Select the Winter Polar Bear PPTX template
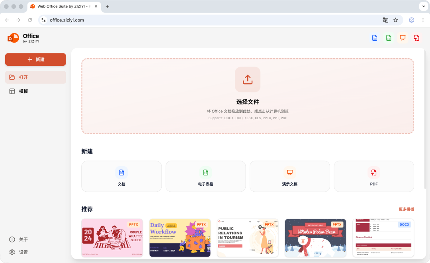 (x=315, y=238)
